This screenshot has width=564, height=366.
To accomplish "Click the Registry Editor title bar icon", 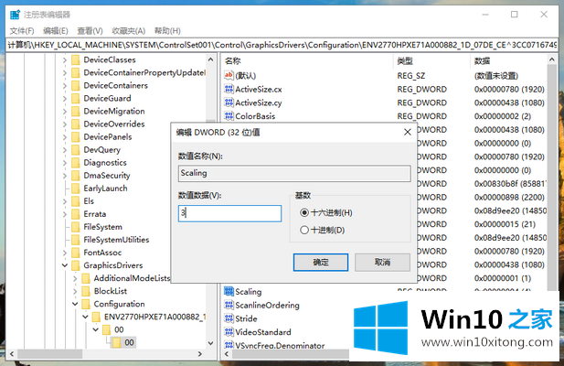I will click(x=13, y=14).
